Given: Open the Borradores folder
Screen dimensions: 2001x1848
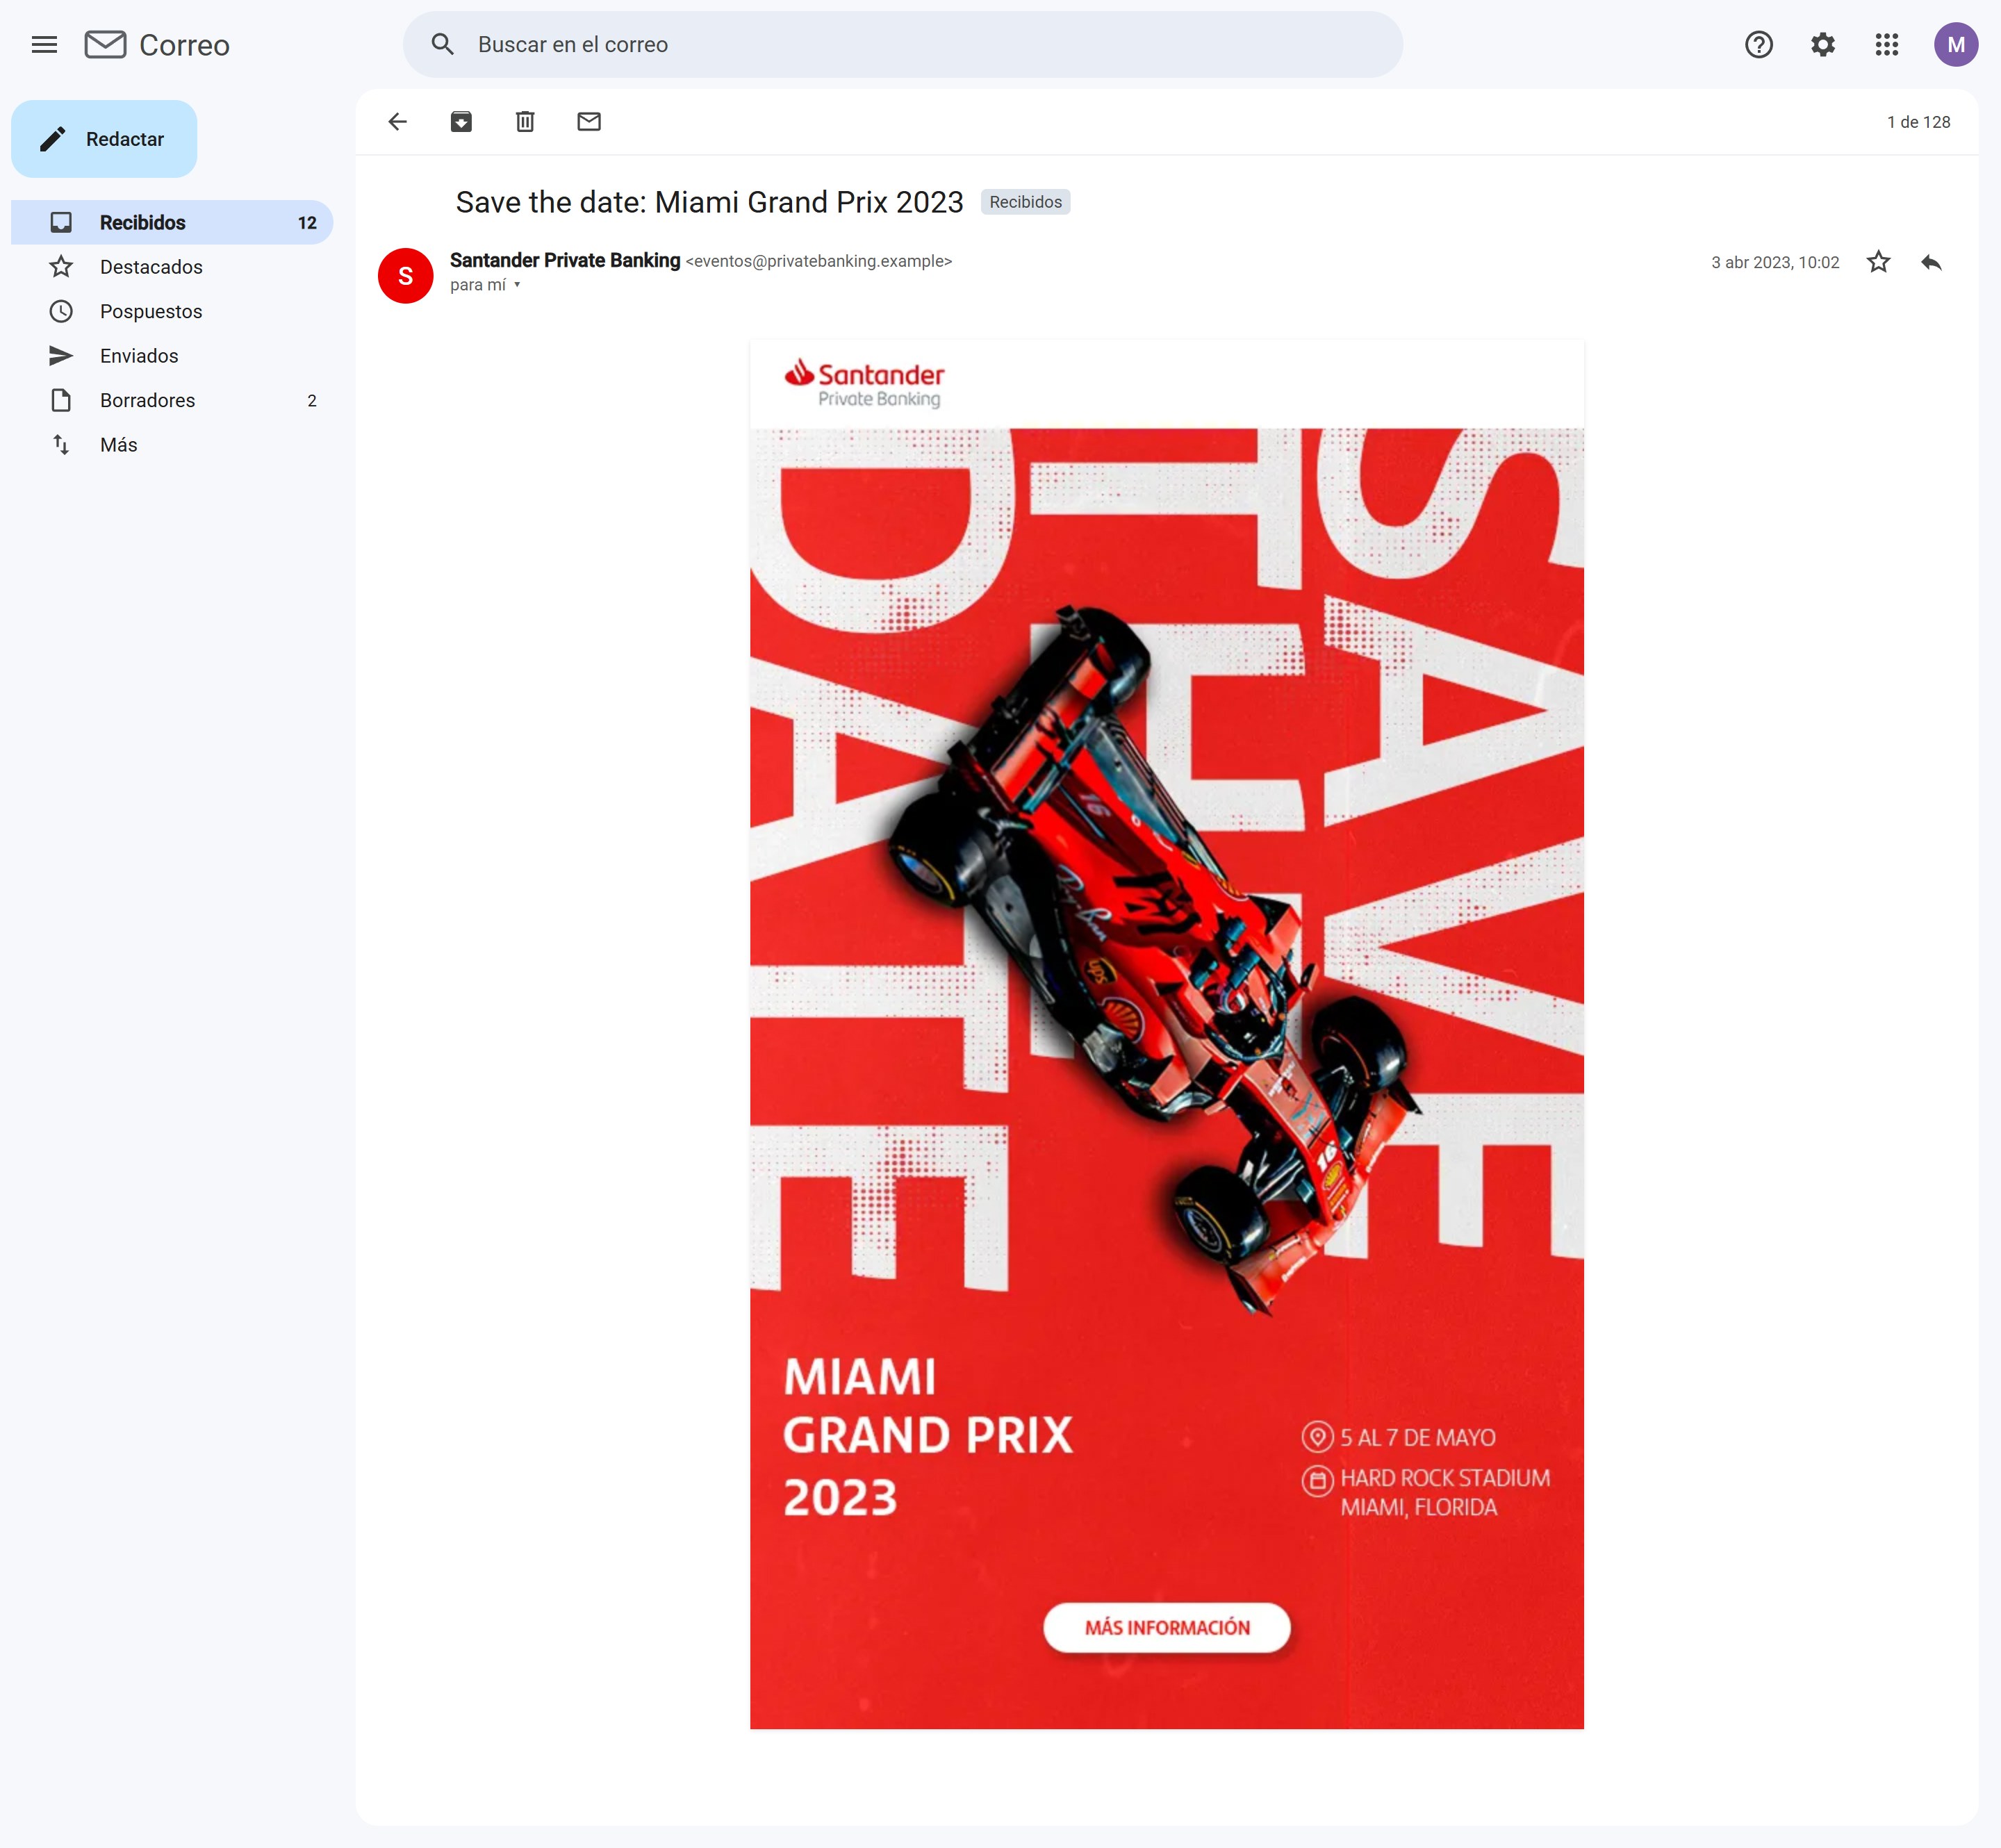Looking at the screenshot, I should coord(172,400).
